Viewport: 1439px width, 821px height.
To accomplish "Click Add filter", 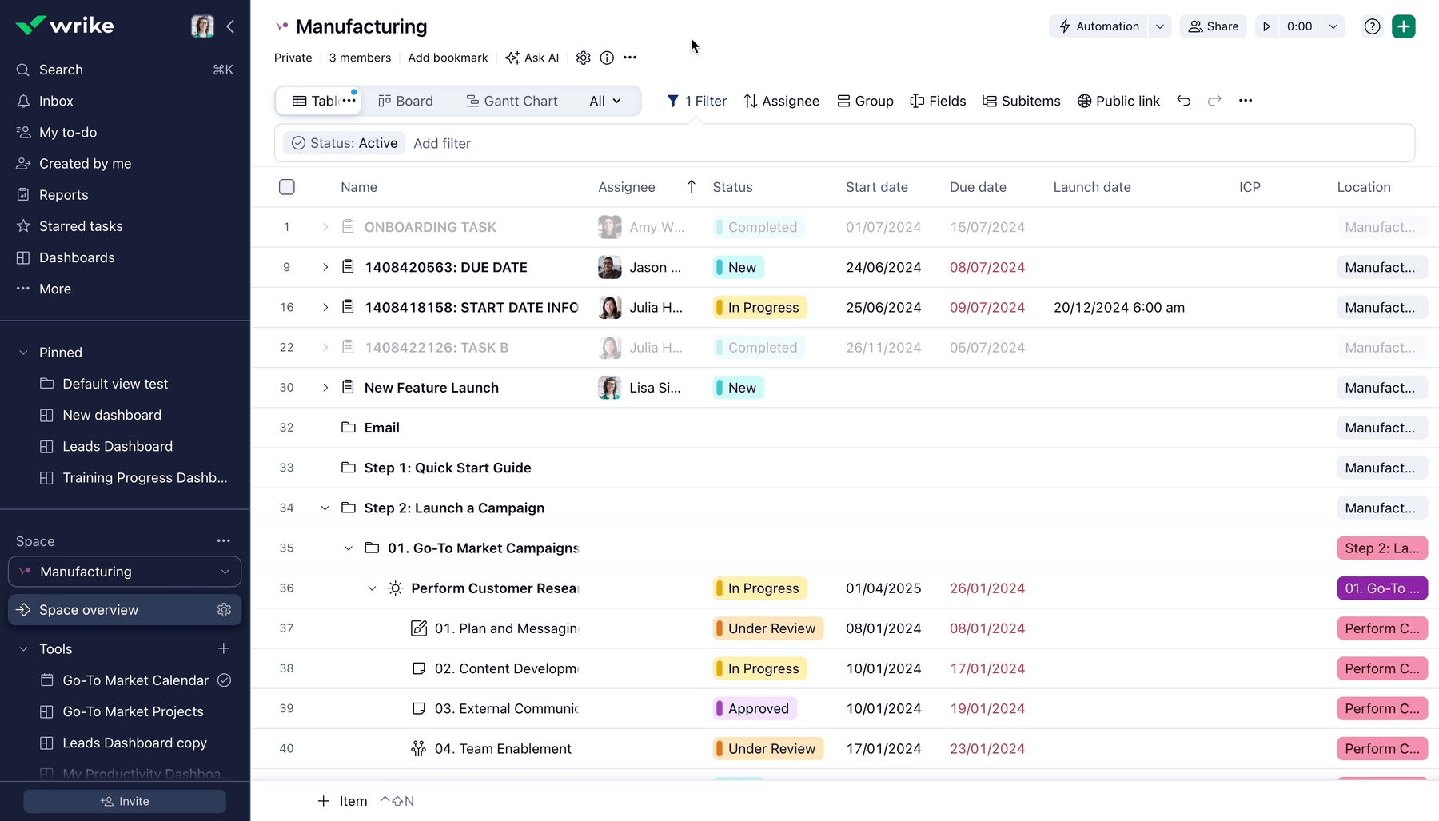I will point(442,143).
